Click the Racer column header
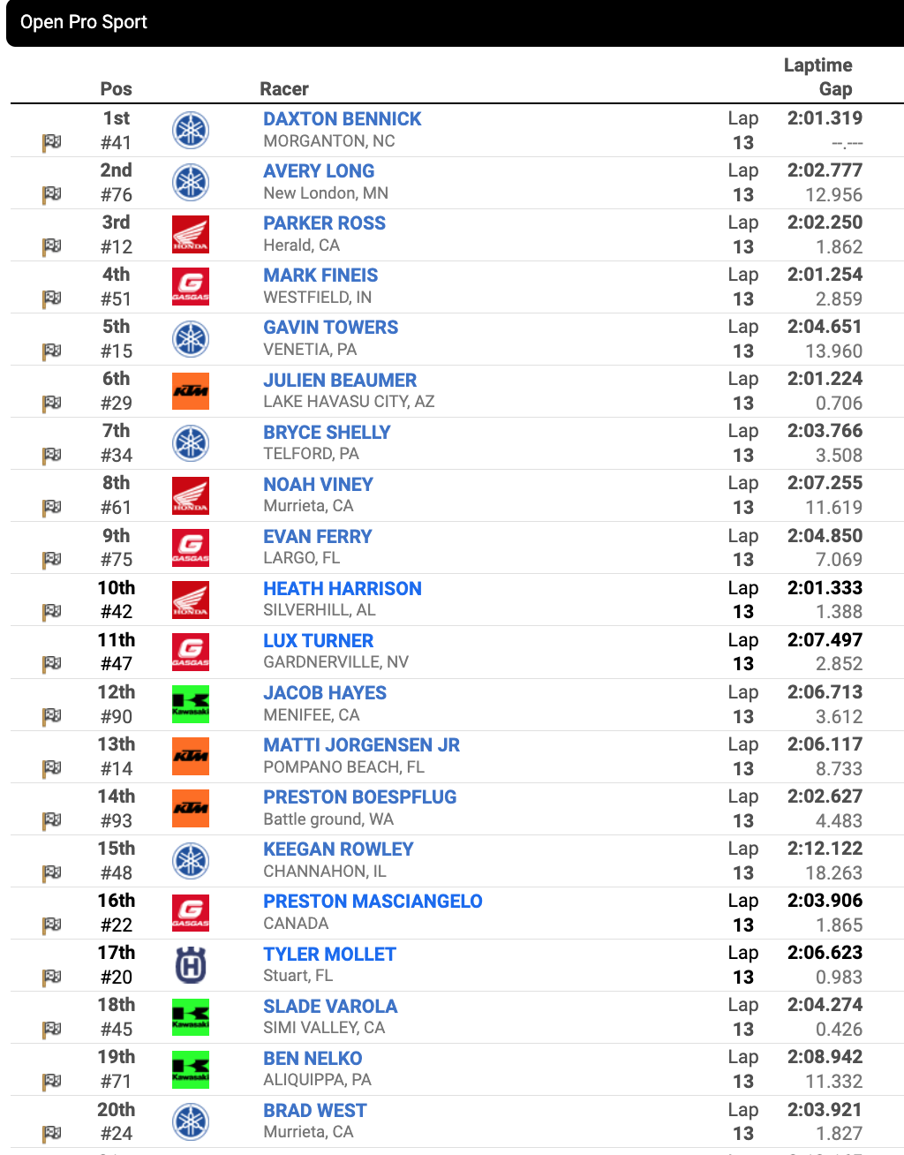904x1155 pixels. (x=283, y=88)
